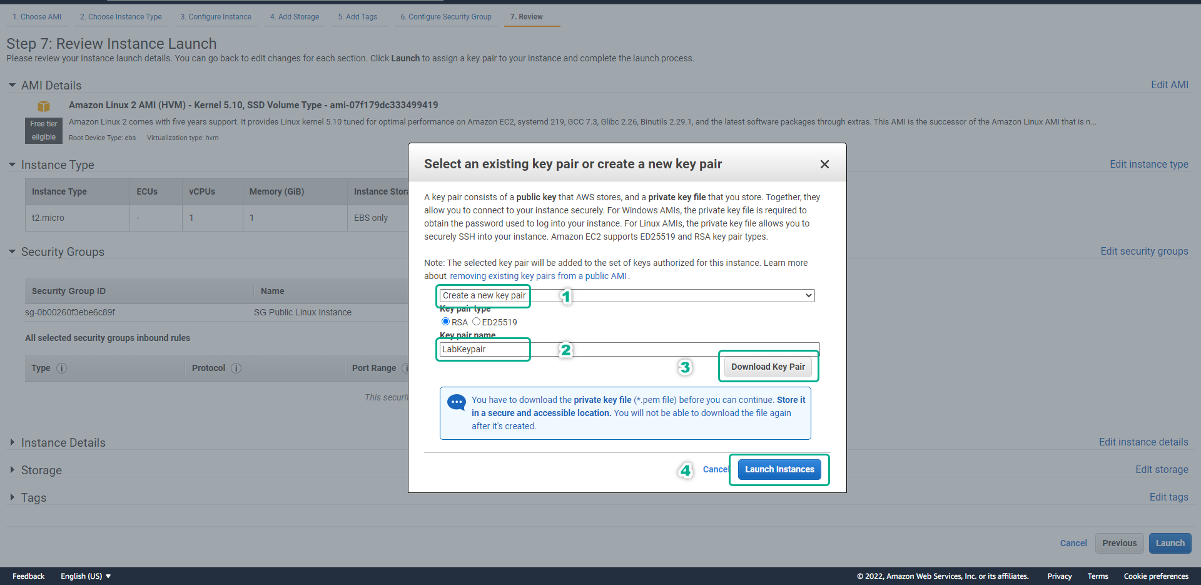Screen dimensions: 1201x585
Task: Open removing existing key pairs link
Action: tap(538, 276)
